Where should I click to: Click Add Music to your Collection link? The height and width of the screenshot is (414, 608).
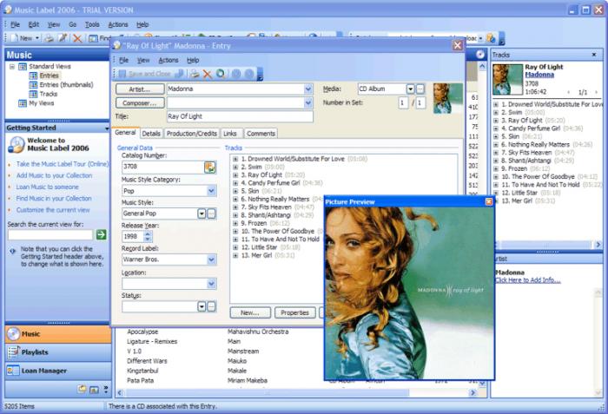click(x=54, y=175)
